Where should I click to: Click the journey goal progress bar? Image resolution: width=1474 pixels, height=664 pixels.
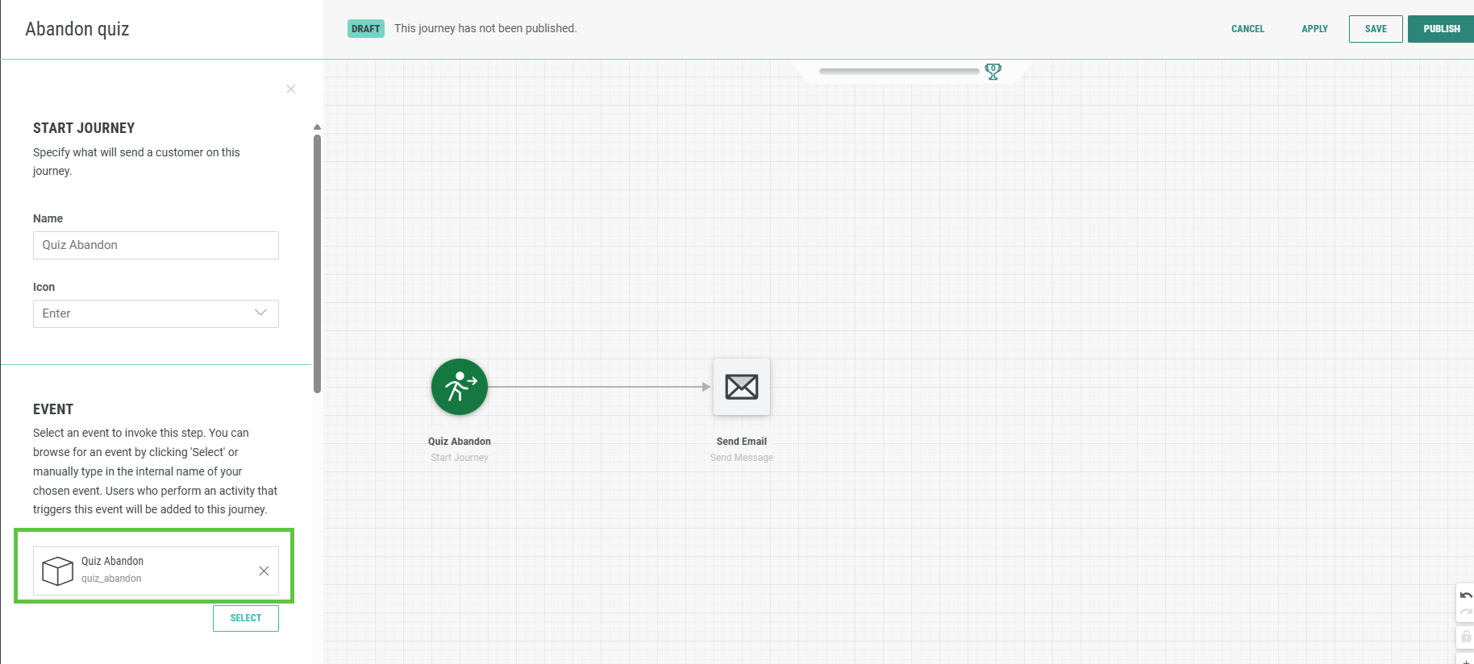coord(898,72)
